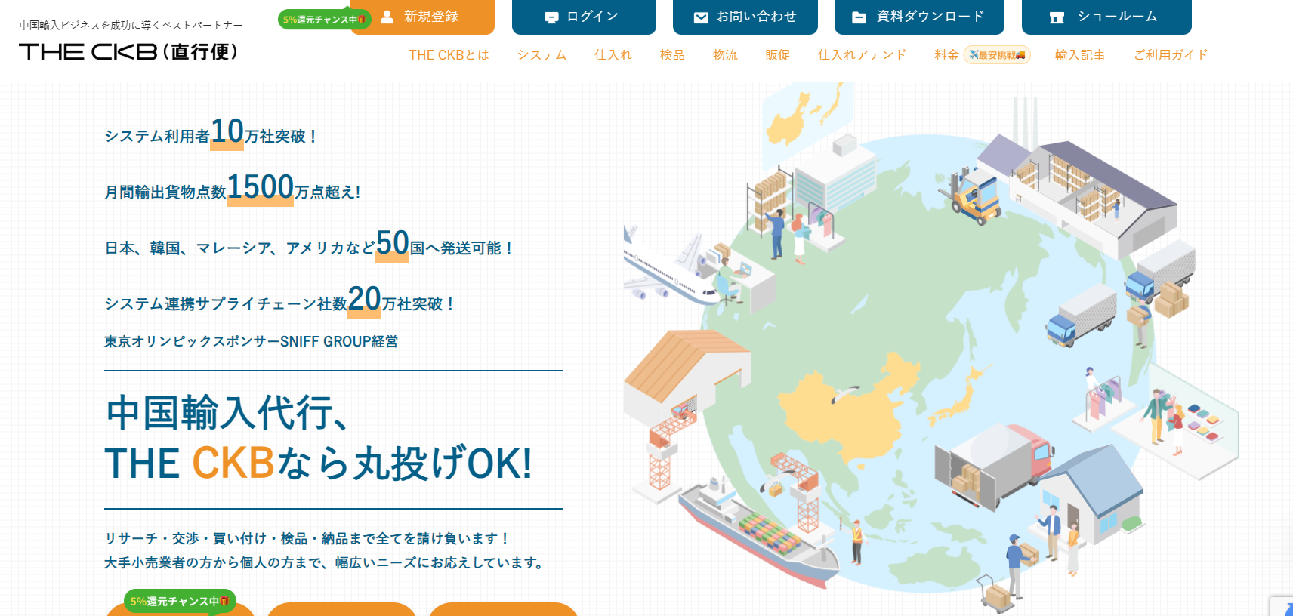Image resolution: width=1293 pixels, height=616 pixels.
Task: Click the folder icon beside 資料ダウンロード
Action: pyautogui.click(x=859, y=17)
